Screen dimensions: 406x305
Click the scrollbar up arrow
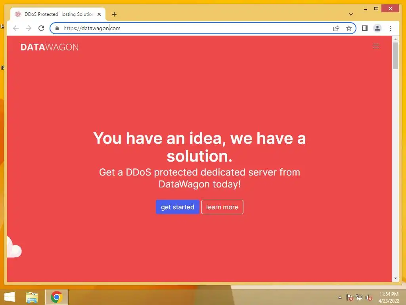pyautogui.click(x=395, y=39)
